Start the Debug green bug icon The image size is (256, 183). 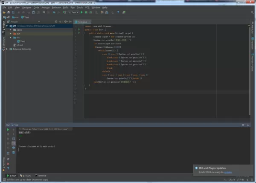click(86, 12)
